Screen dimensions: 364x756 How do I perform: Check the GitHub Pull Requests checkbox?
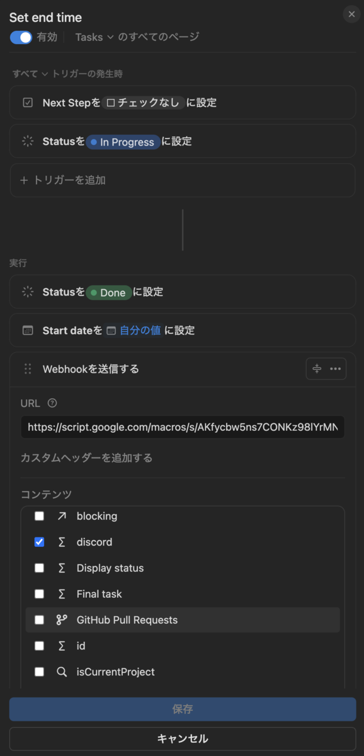(x=39, y=620)
